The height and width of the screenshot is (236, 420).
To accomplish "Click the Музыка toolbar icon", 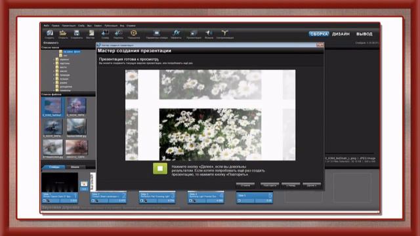I will tap(209, 34).
